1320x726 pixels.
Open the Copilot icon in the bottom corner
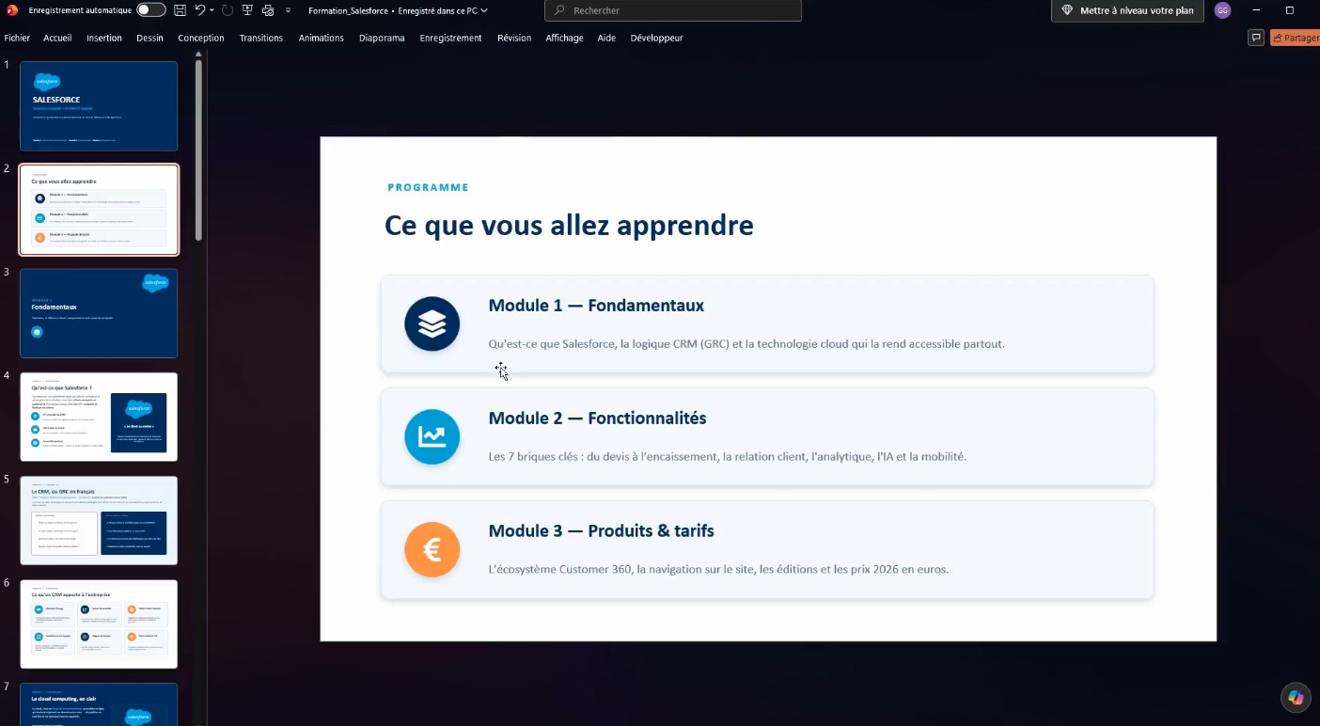pyautogui.click(x=1296, y=697)
